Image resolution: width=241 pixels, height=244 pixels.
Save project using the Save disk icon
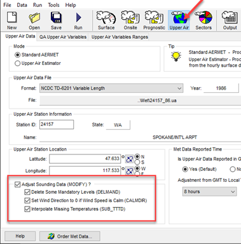(x=56, y=20)
